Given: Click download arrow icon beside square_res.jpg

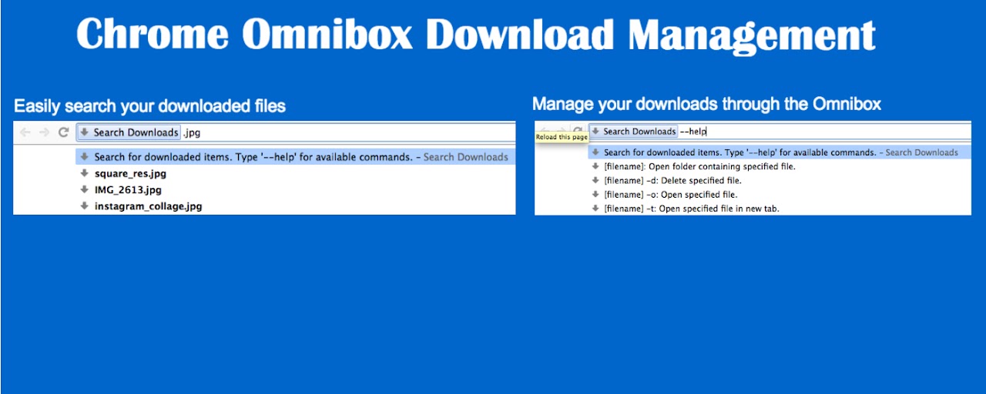Looking at the screenshot, I should point(85,173).
